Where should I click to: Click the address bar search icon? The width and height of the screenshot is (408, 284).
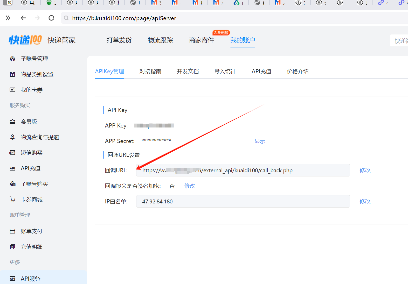66,18
